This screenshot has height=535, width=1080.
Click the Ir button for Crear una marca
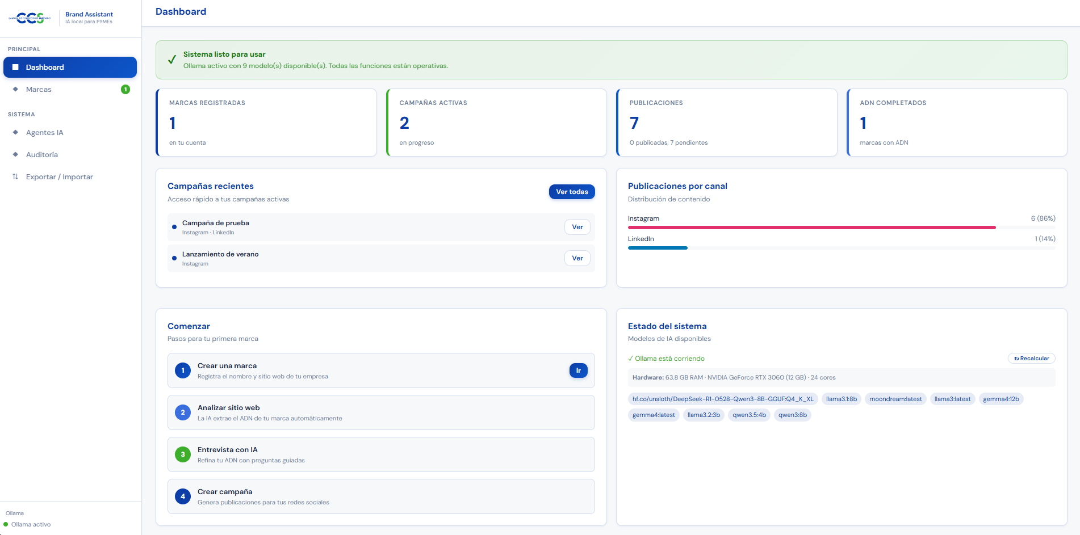579,370
